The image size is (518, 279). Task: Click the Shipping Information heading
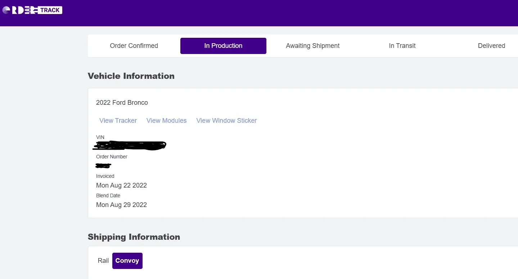point(134,237)
